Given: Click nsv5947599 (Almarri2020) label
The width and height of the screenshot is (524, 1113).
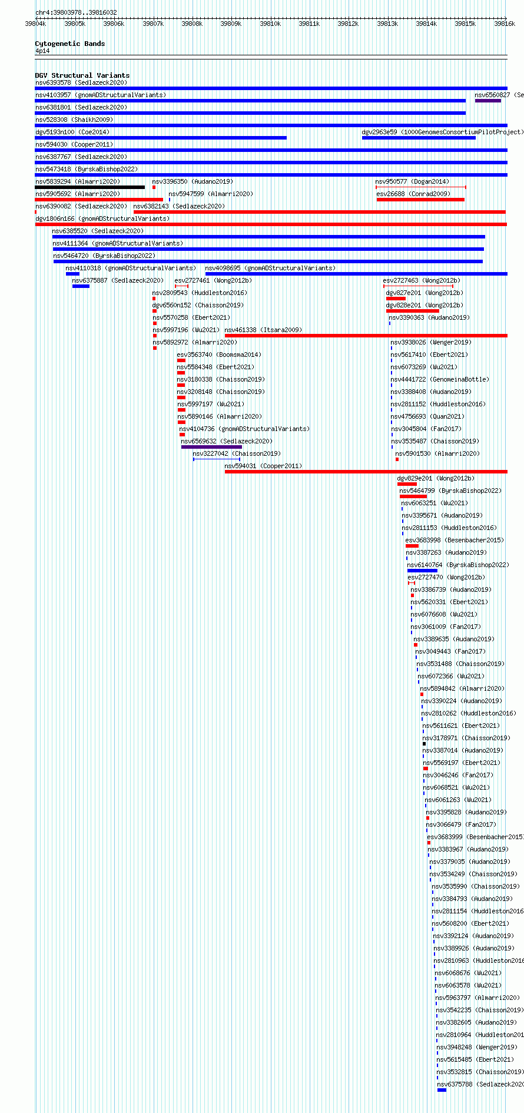Looking at the screenshot, I should 211,194.
